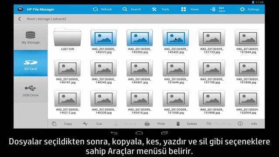
Task: Click the HP logo icon
Action: [x=20, y=9]
